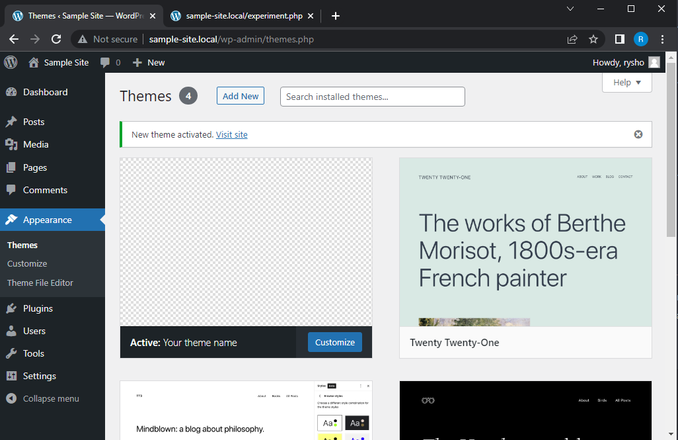Viewport: 678px width, 440px height.
Task: Click the page vertical scrollbar thumb
Action: (671, 150)
